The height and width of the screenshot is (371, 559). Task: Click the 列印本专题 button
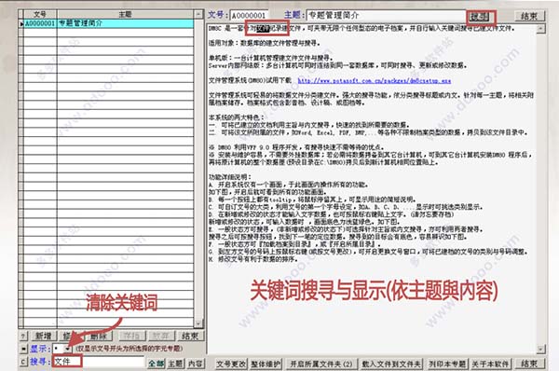point(447,364)
